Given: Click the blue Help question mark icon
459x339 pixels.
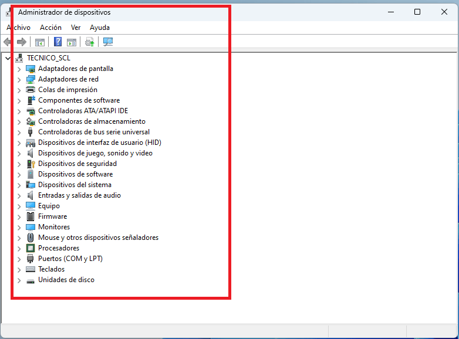Looking at the screenshot, I should tap(58, 42).
